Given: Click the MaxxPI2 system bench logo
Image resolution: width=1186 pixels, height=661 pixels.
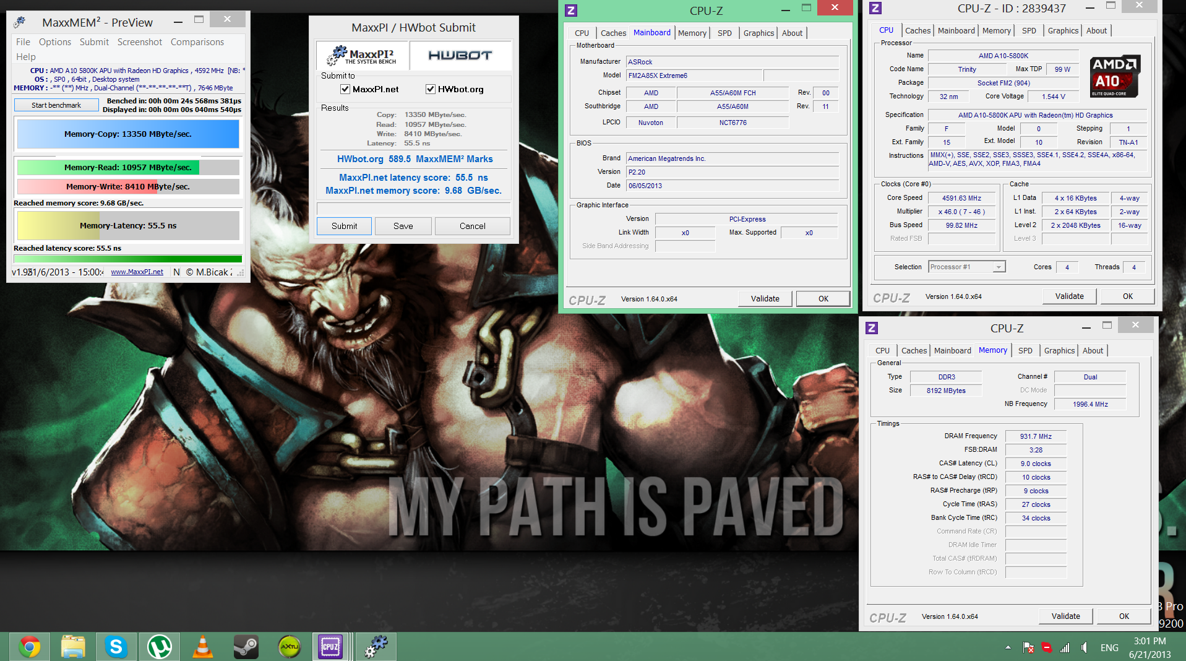Looking at the screenshot, I should [x=362, y=56].
